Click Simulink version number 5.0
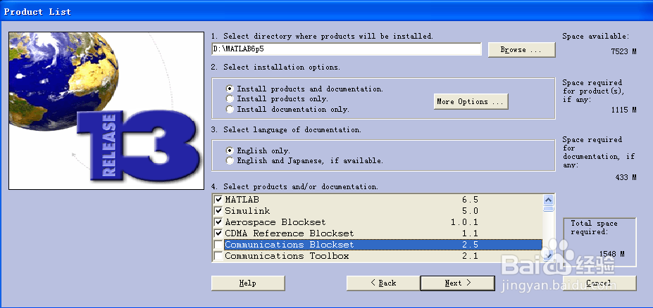Image resolution: width=653 pixels, height=308 pixels. [470, 211]
